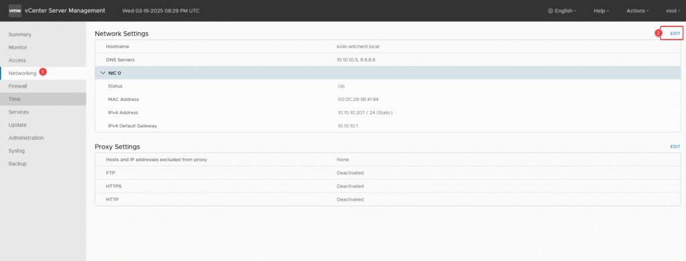Collapse the NIC 0 section chevron

pos(102,73)
